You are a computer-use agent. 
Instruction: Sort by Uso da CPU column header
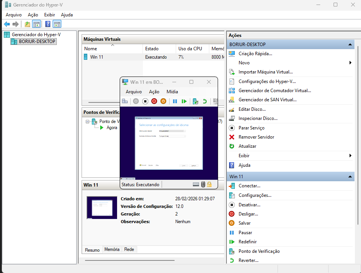(x=192, y=48)
